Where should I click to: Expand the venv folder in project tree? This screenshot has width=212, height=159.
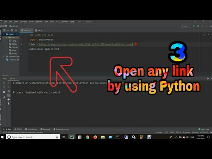[x=7, y=38]
